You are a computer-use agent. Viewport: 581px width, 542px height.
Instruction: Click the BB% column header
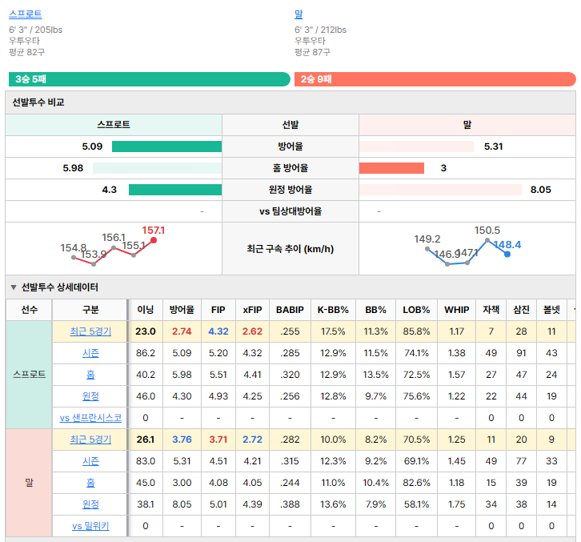[x=375, y=310]
